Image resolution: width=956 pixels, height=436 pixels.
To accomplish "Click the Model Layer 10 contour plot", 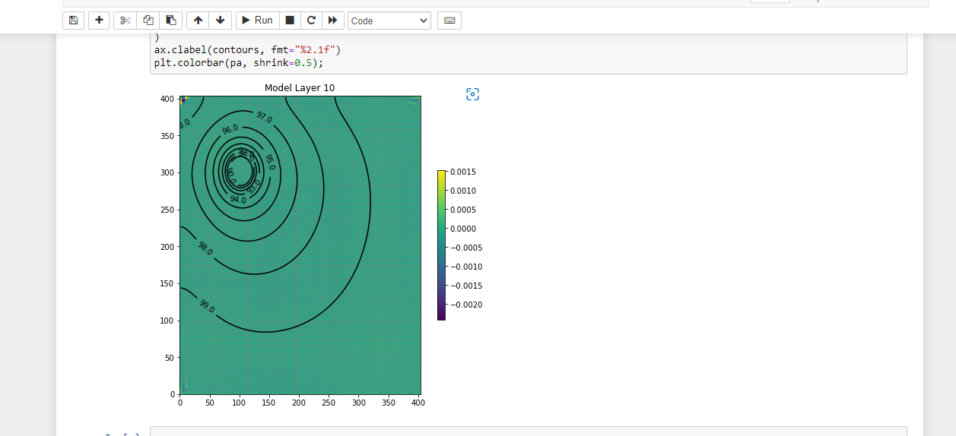I will tap(300, 245).
